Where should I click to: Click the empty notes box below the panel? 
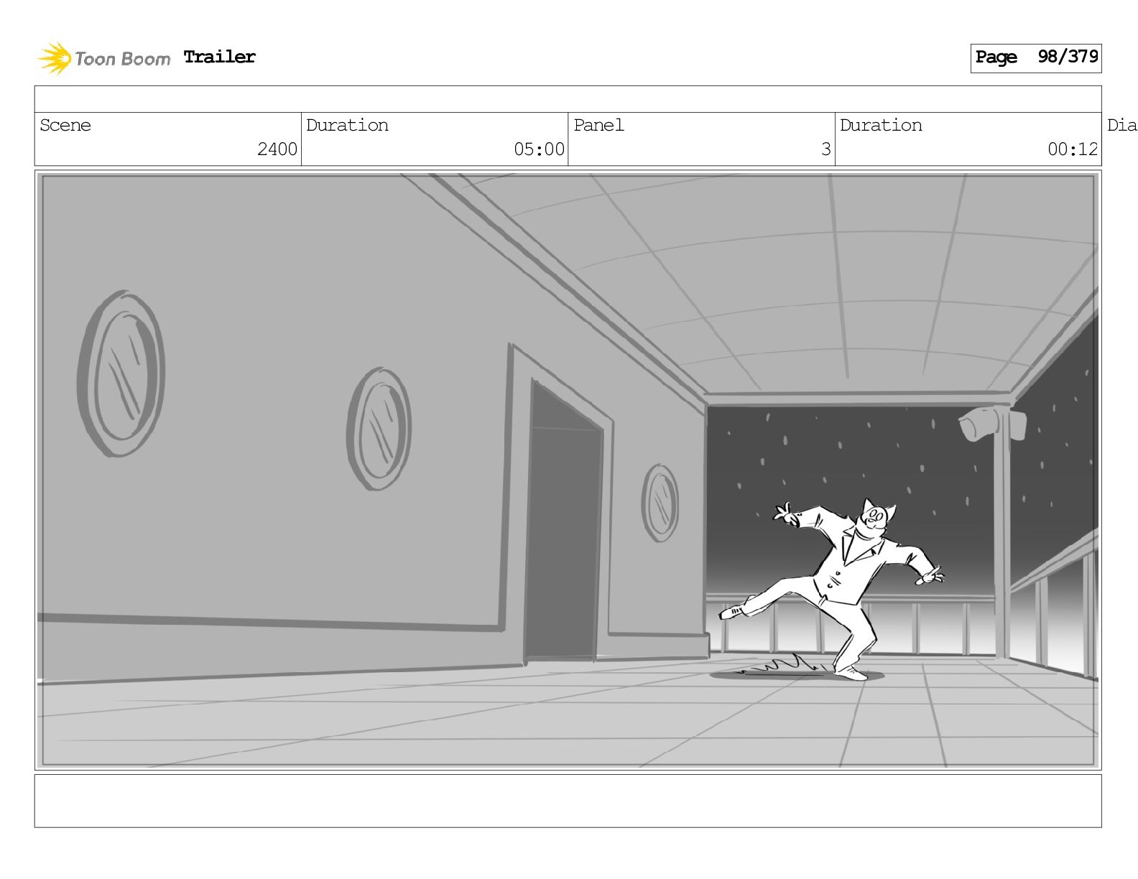[568, 801]
